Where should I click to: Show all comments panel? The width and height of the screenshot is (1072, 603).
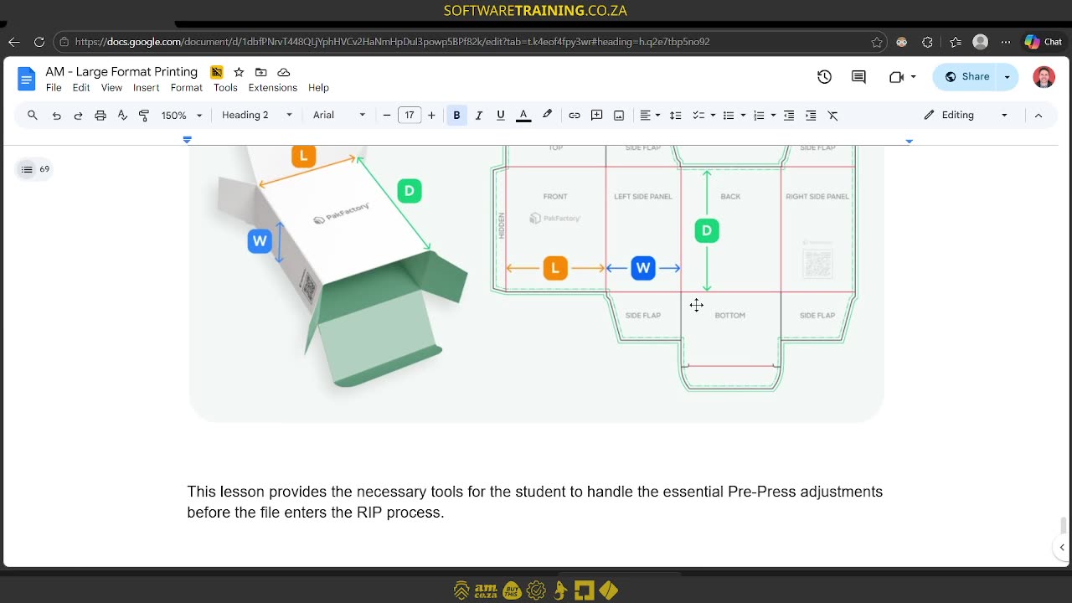coord(858,76)
